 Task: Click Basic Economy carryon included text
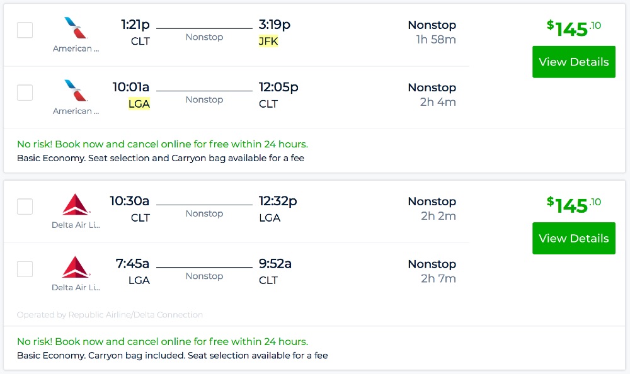click(x=172, y=355)
